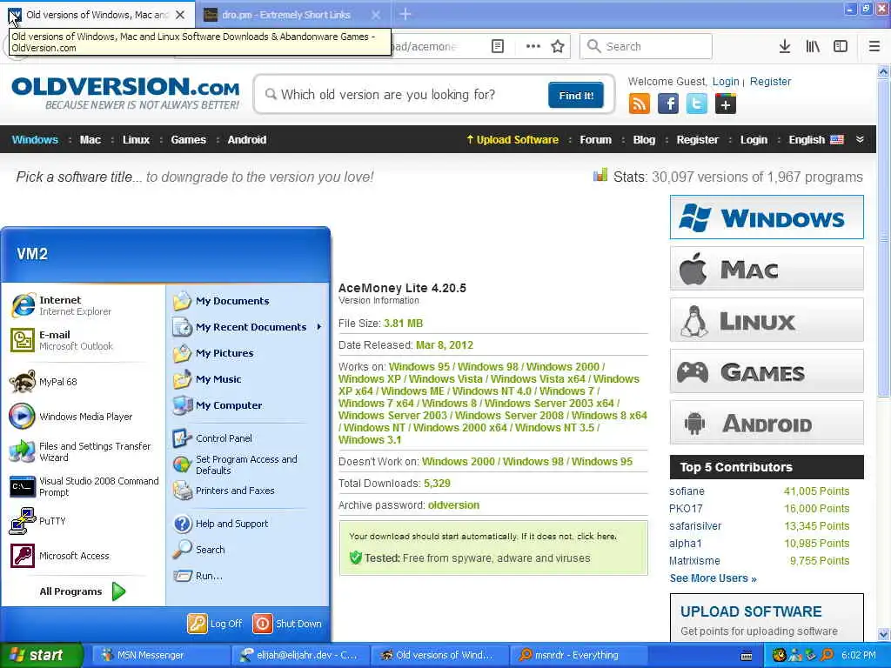Open the Twitter icon

pyautogui.click(x=697, y=104)
